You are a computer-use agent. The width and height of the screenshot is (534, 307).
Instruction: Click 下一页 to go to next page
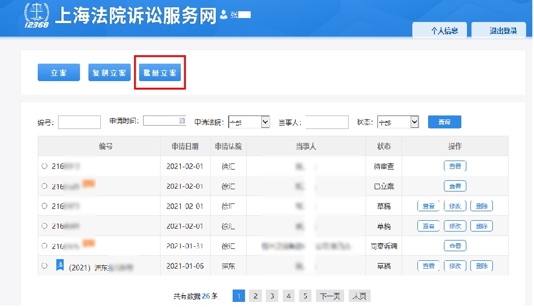(330, 296)
